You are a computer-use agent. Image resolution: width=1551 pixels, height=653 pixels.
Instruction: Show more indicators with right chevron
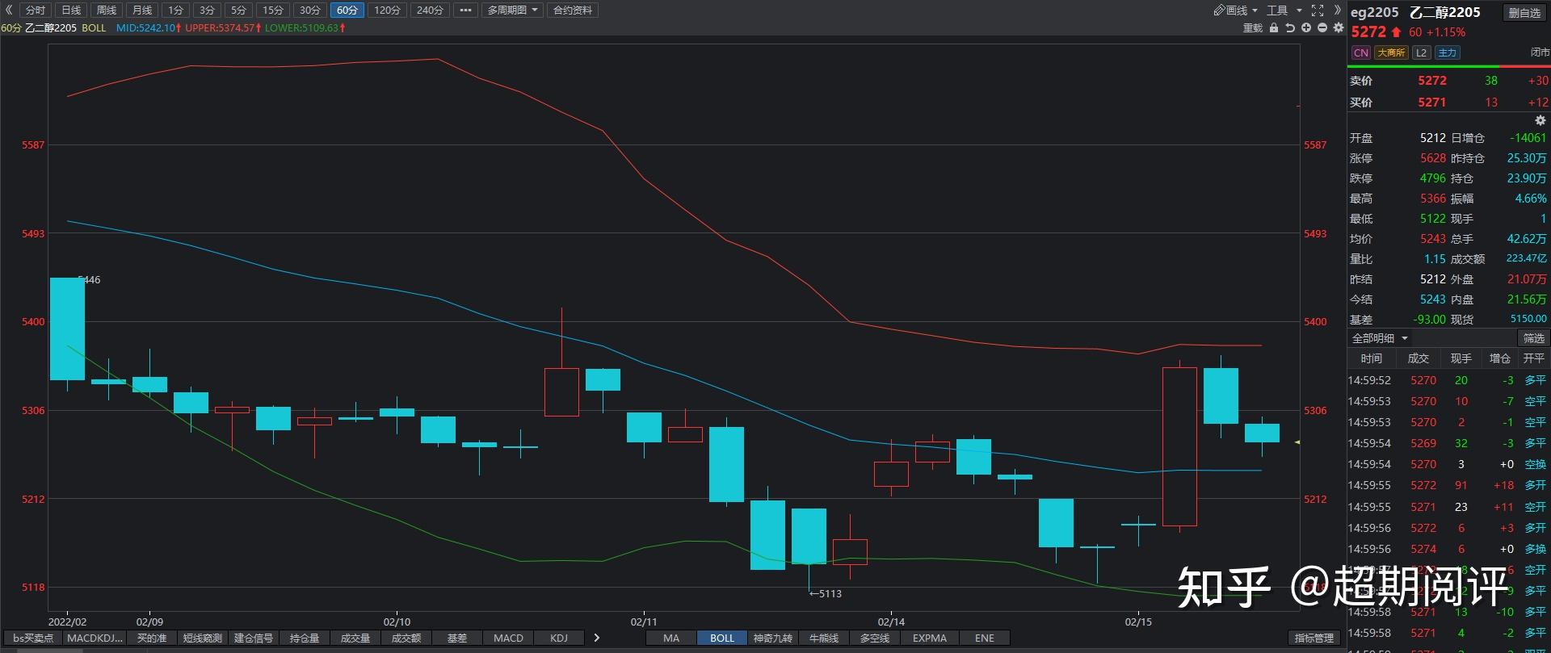coord(597,638)
